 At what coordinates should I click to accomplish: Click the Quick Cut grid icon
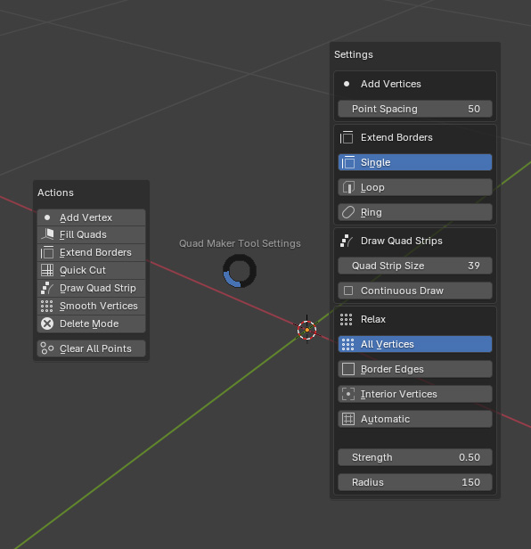pos(47,270)
